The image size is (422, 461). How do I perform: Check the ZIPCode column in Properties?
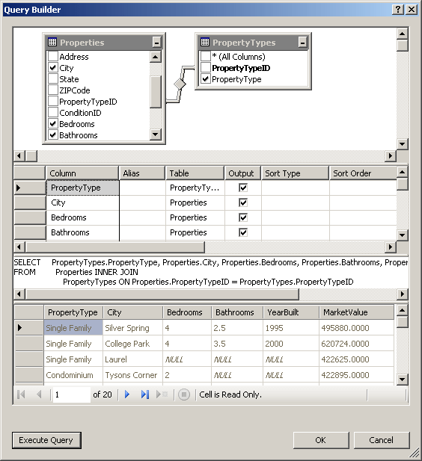pyautogui.click(x=52, y=90)
